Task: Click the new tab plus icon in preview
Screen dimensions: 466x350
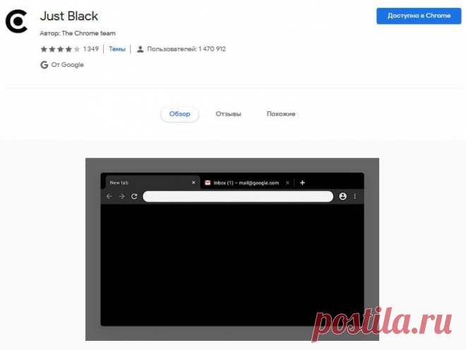Action: pos(302,182)
